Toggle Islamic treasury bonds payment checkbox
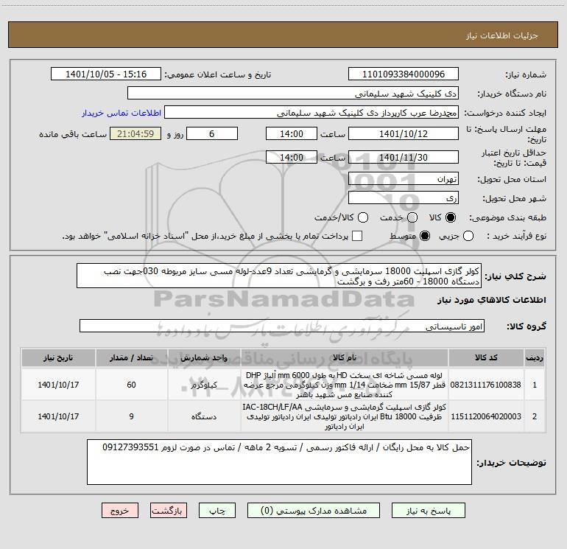 point(357,236)
